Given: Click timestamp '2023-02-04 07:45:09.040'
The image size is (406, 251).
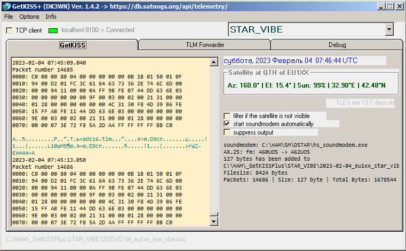Looking at the screenshot, I should tap(49, 63).
